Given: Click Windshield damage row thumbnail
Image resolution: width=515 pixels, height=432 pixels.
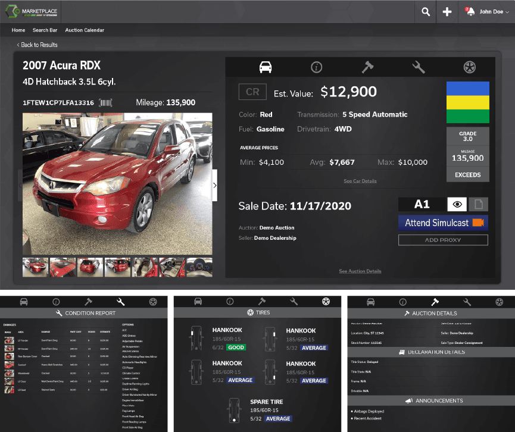Looking at the screenshot, I should coord(9,373).
